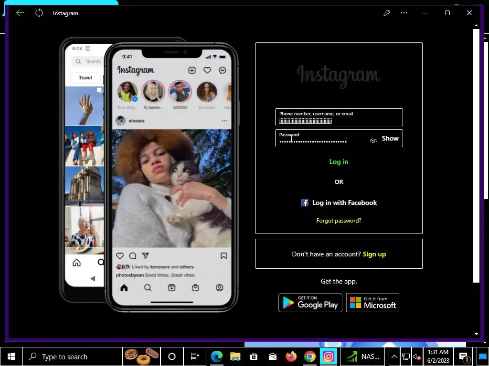
Task: Open Microsoft Store from the taskbar
Action: (x=254, y=356)
